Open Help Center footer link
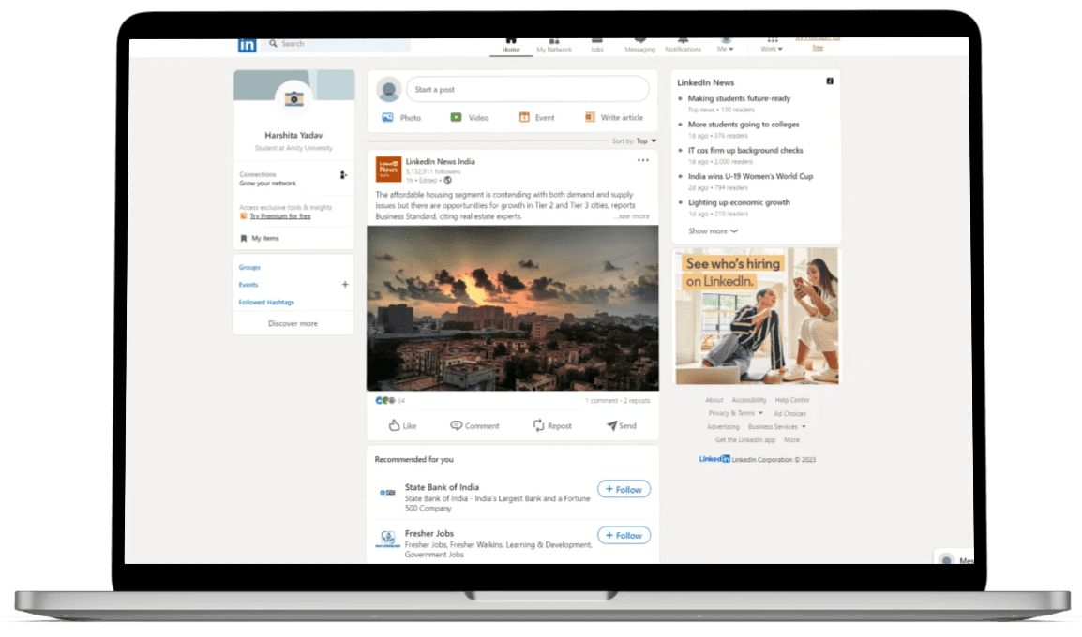This screenshot has width=1082, height=637. 791,401
